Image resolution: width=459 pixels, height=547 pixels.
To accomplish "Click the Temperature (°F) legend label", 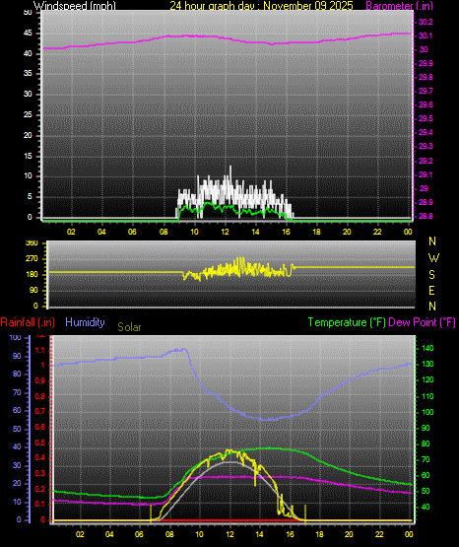I will click(347, 322).
